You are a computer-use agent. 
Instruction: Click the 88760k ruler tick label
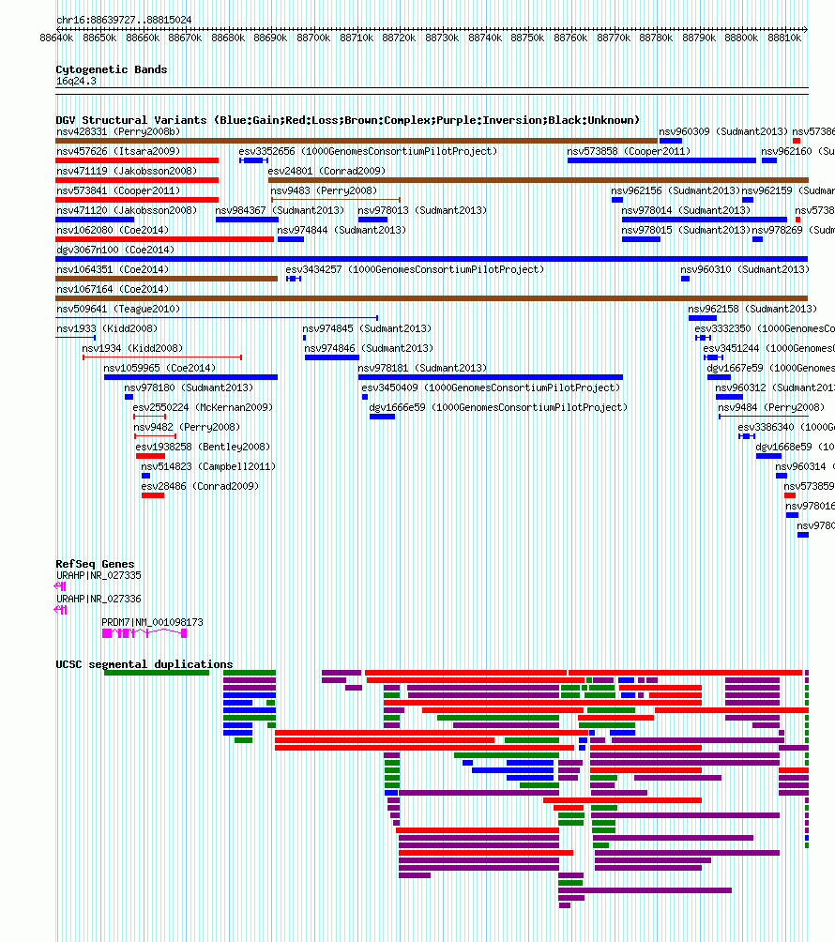(570, 38)
